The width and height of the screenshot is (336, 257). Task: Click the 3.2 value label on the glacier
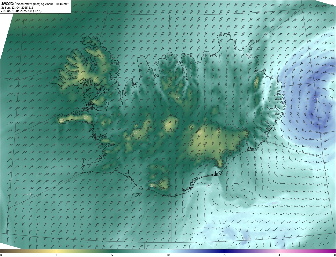click(135, 133)
